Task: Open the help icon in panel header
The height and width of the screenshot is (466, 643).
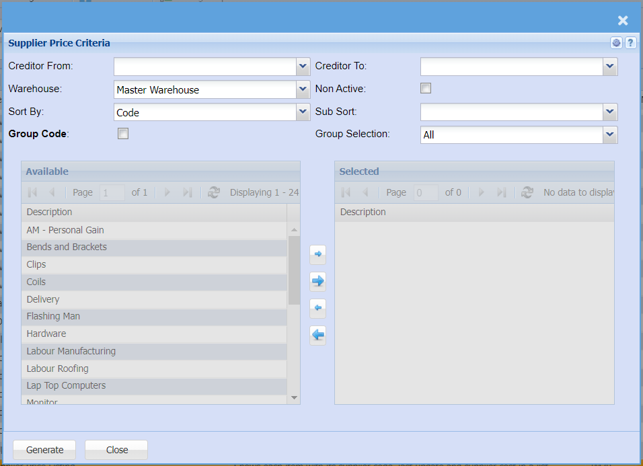Action: pyautogui.click(x=630, y=43)
